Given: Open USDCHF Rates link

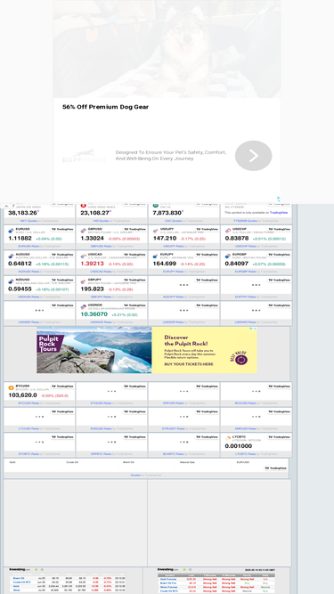Looking at the screenshot, I should pyautogui.click(x=246, y=246).
